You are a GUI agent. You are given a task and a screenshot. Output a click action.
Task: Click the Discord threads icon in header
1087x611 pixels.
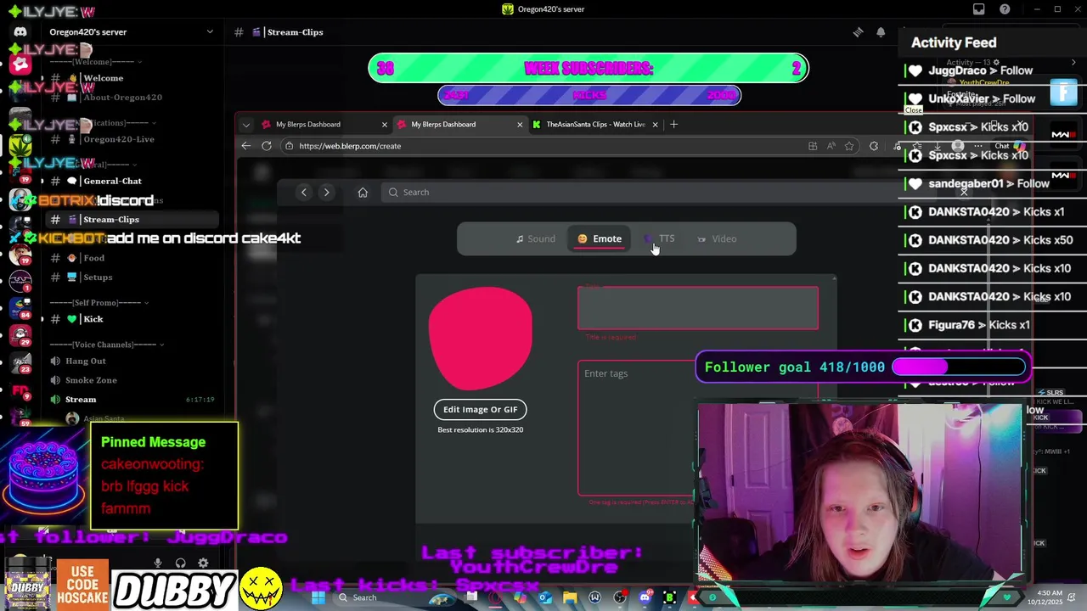point(858,32)
